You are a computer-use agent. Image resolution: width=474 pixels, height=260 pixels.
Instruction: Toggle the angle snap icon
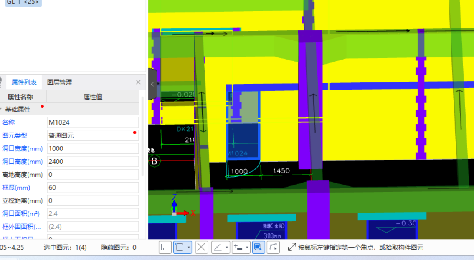[x=218, y=247]
